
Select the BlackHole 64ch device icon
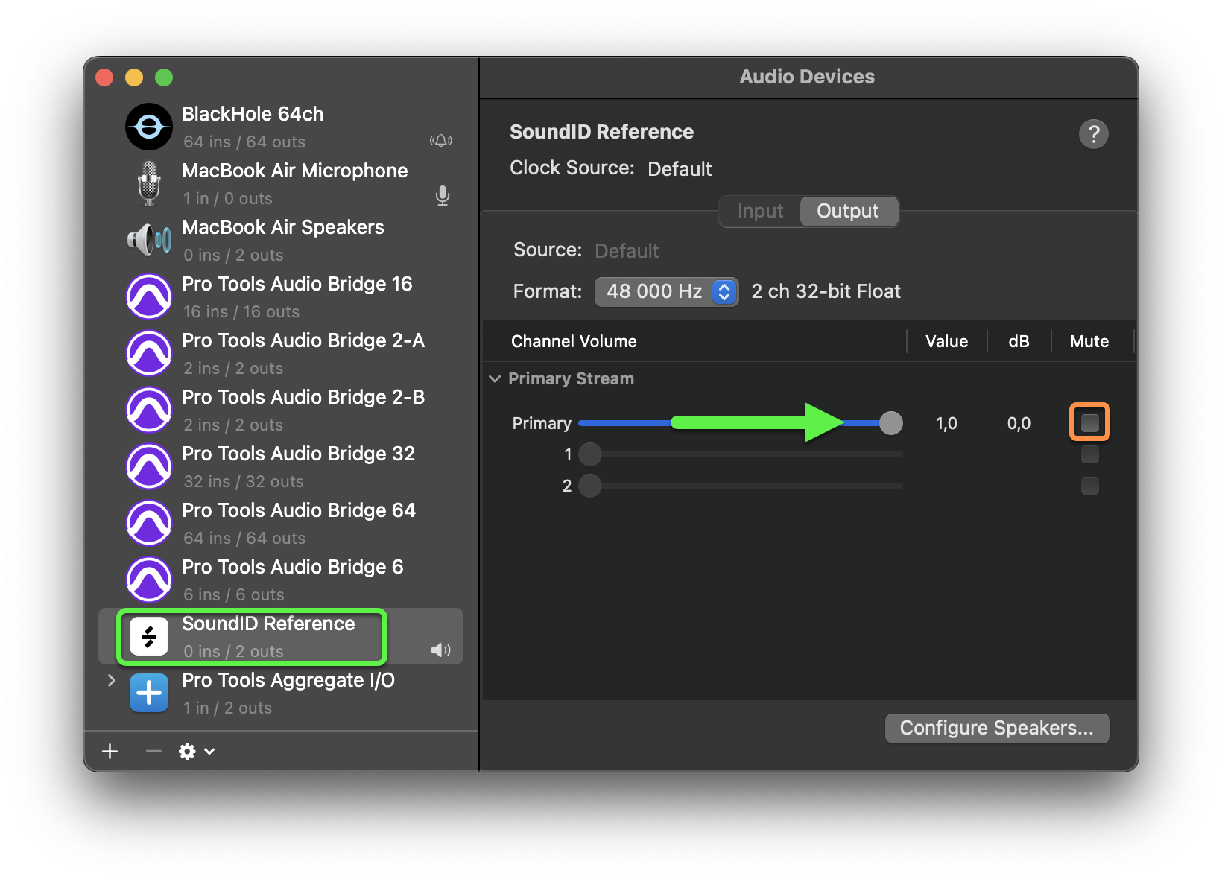[149, 127]
